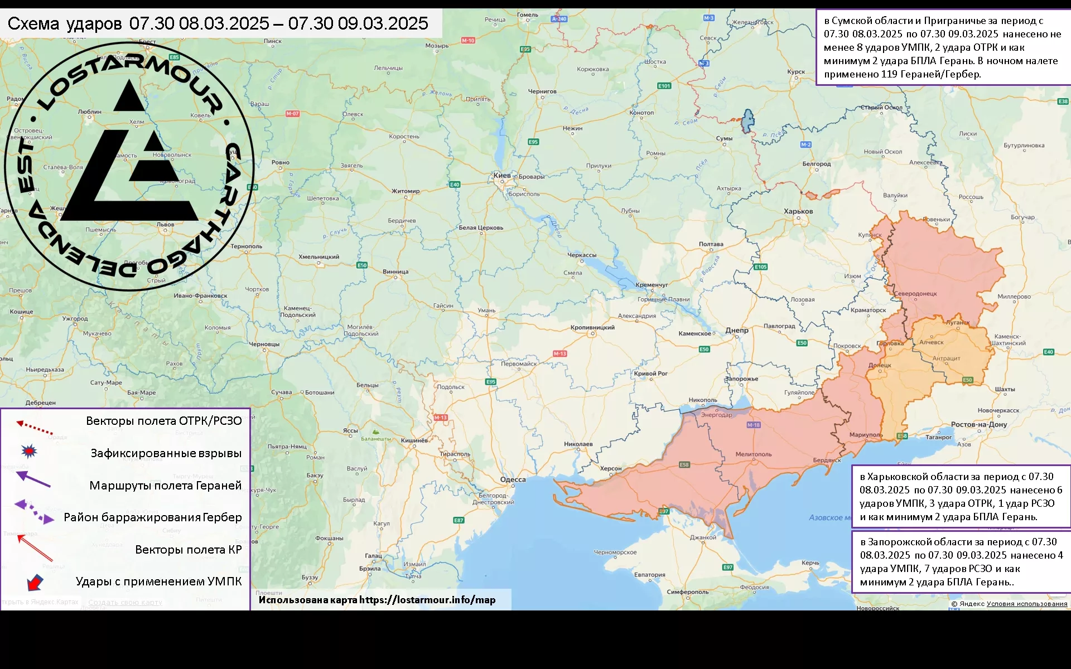Click the Николаев city label
1071x669 pixels.
tap(578, 444)
